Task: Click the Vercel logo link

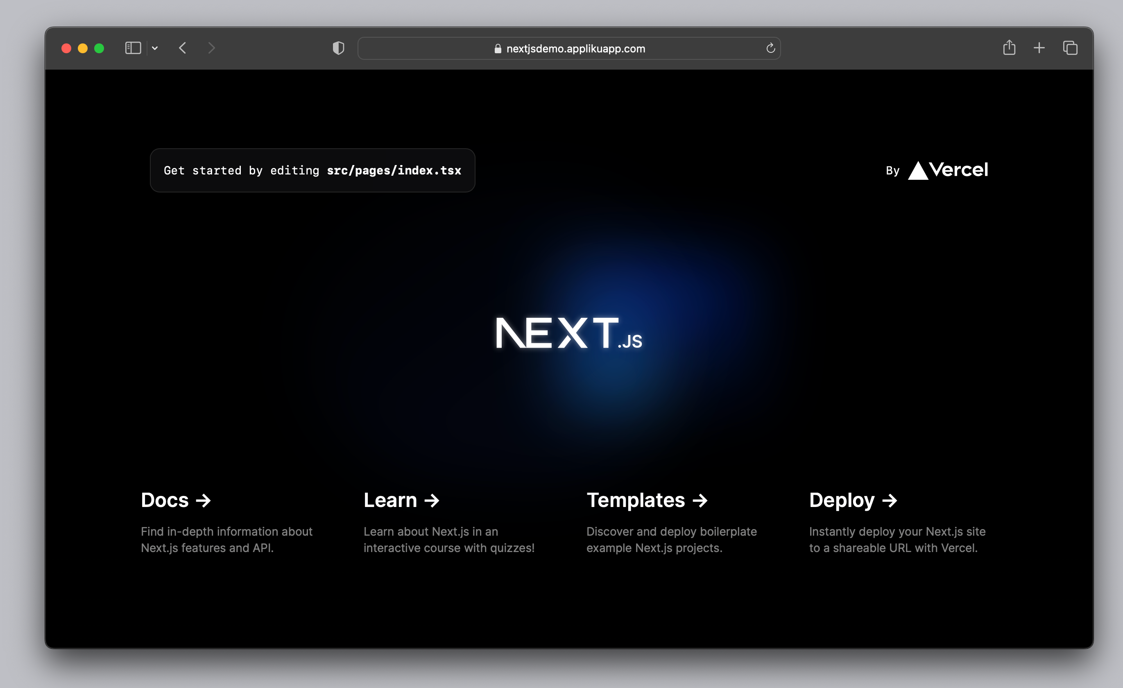Action: pyautogui.click(x=948, y=170)
